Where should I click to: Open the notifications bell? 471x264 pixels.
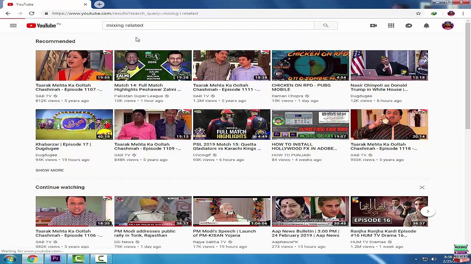426,25
